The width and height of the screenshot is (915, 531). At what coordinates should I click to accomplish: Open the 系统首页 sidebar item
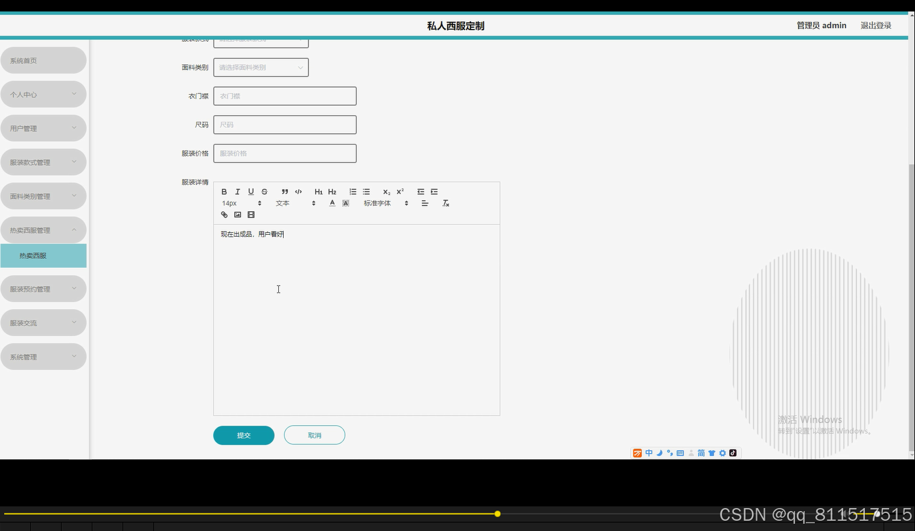[43, 60]
